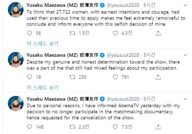Share the mixed feelings tweet
The image size is (192, 134).
[158, 77]
